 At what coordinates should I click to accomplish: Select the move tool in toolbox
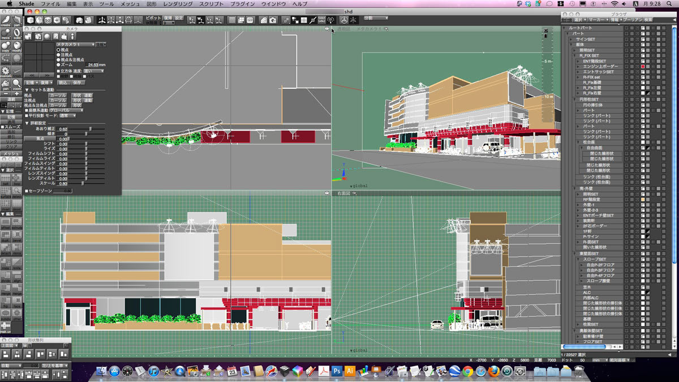[x=6, y=33]
